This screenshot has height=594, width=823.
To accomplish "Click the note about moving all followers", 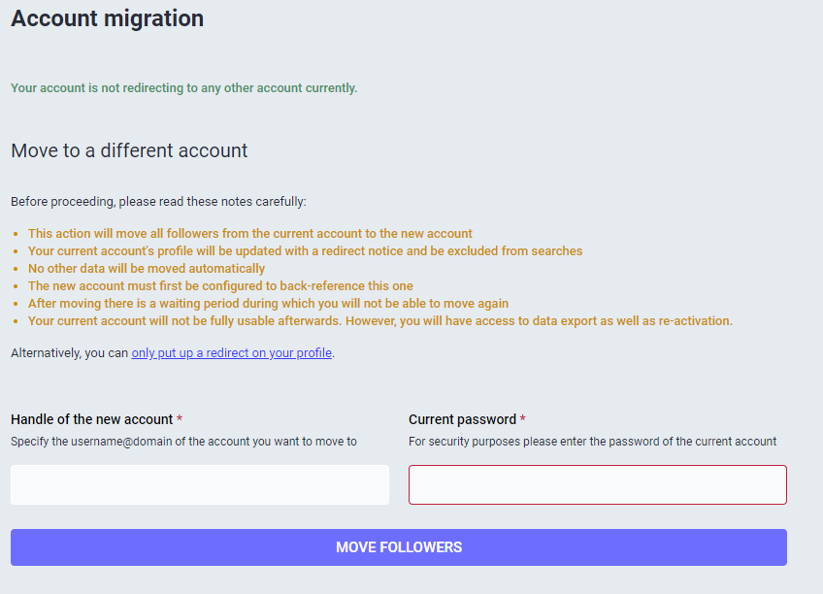I will click(x=249, y=233).
